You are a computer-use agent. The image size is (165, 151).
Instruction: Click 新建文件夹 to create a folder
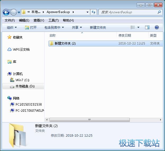98,28
